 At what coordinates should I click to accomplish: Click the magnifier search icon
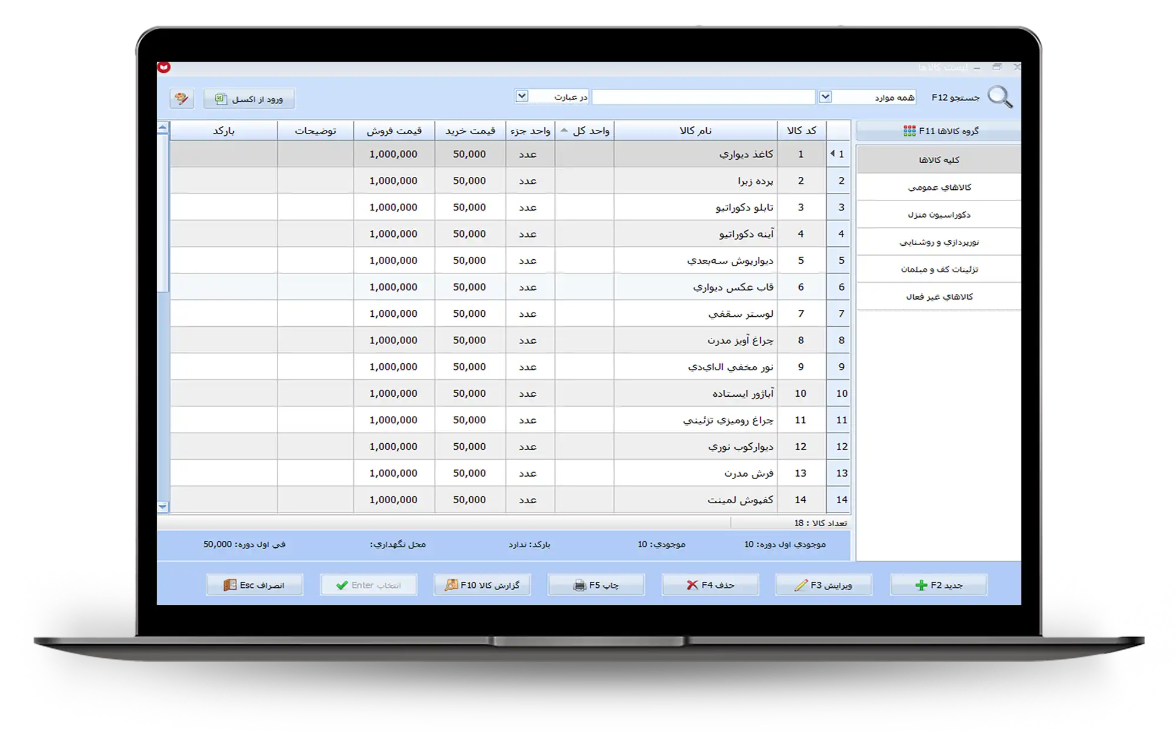click(x=1000, y=97)
